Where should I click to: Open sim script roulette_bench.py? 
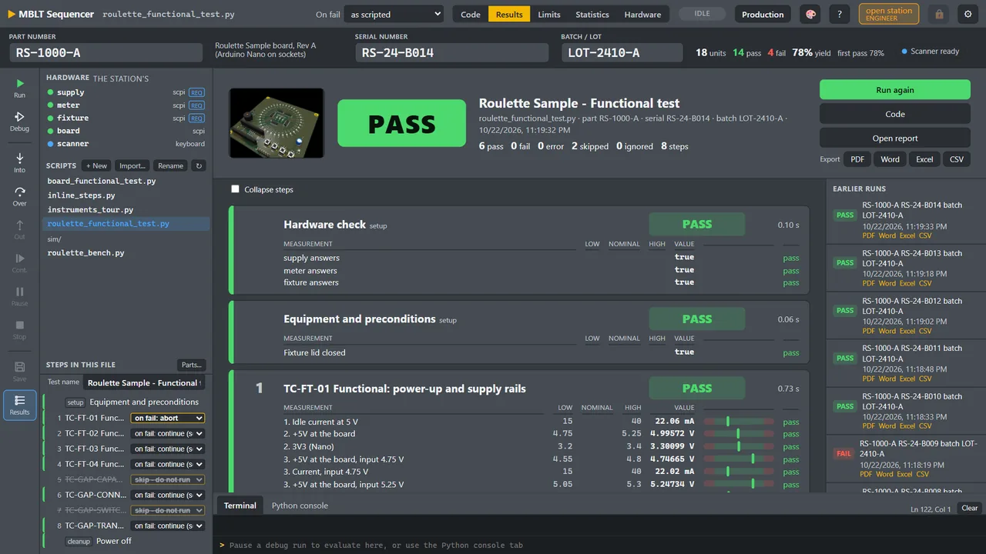click(86, 252)
